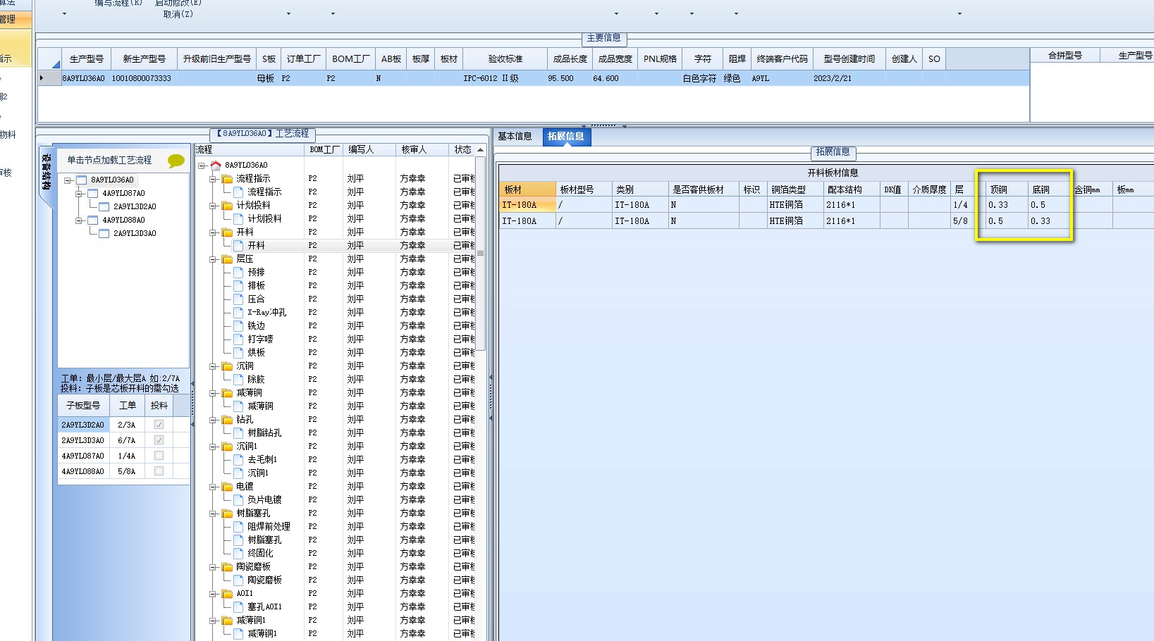Collapse the 减薄铜1 folder expander
The image size is (1154, 641).
213,621
